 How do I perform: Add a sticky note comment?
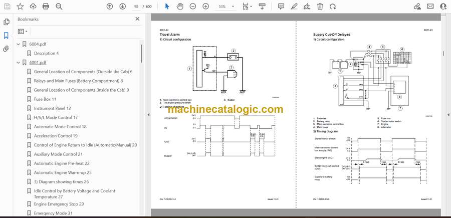[281, 7]
